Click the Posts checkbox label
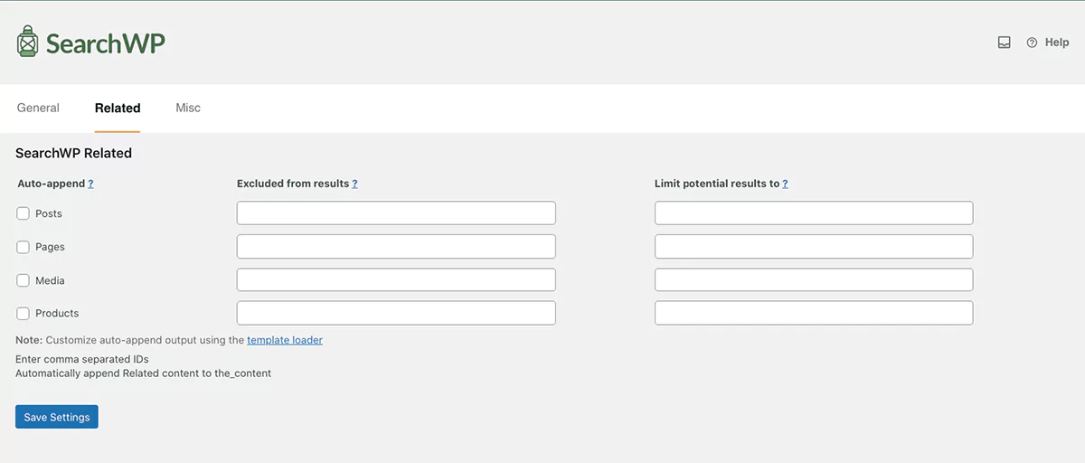 tap(49, 213)
